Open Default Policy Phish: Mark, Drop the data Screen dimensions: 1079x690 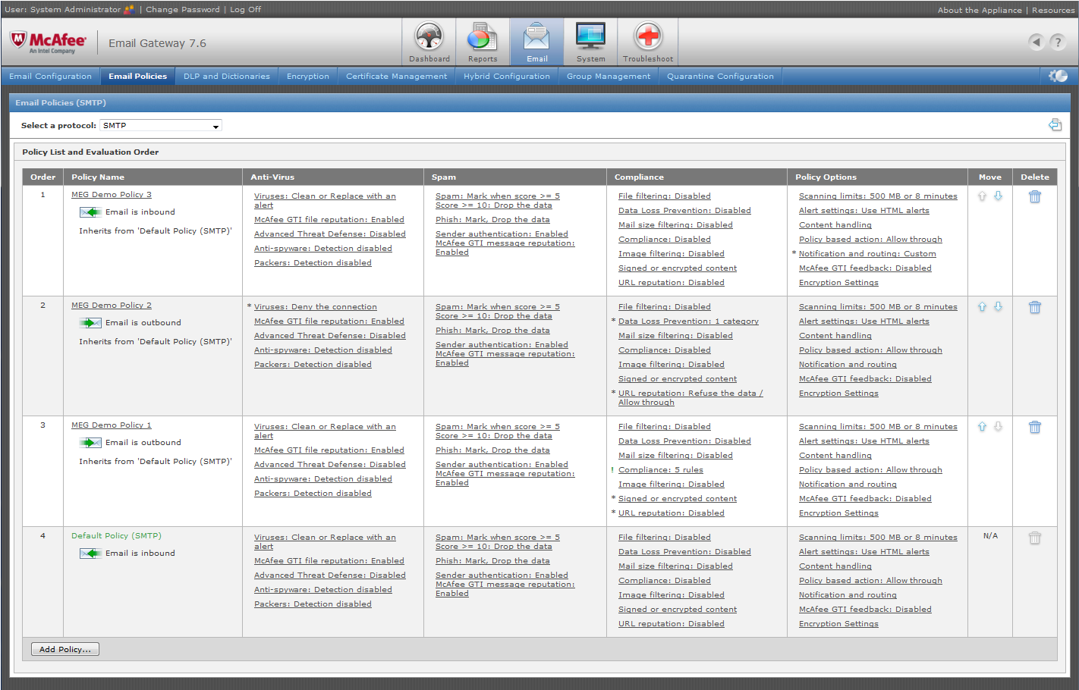point(492,561)
